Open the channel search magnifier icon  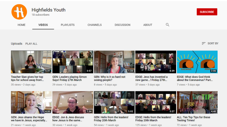pyautogui.click(x=167, y=25)
